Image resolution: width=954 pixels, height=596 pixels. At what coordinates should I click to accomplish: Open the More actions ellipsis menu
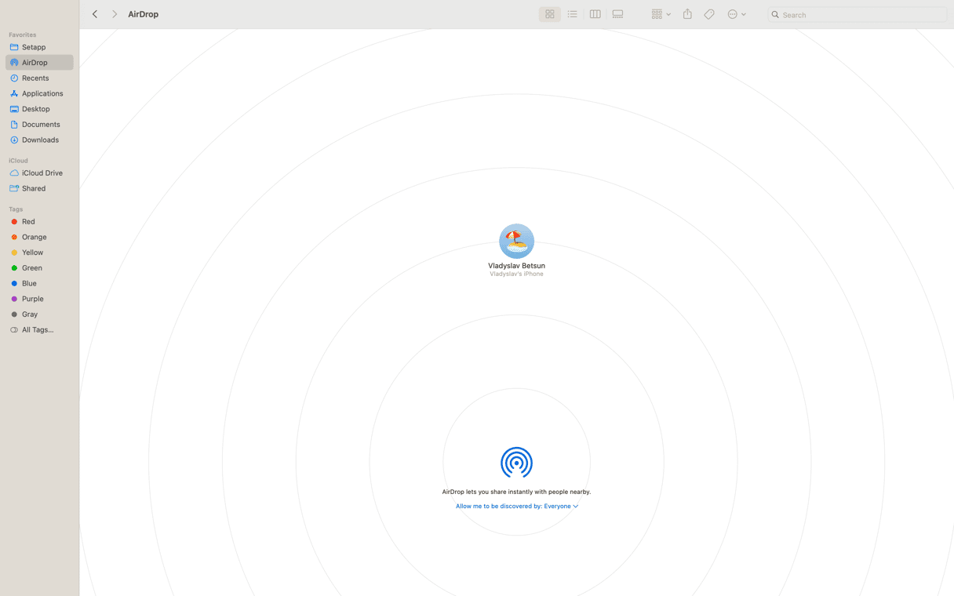[x=736, y=14]
